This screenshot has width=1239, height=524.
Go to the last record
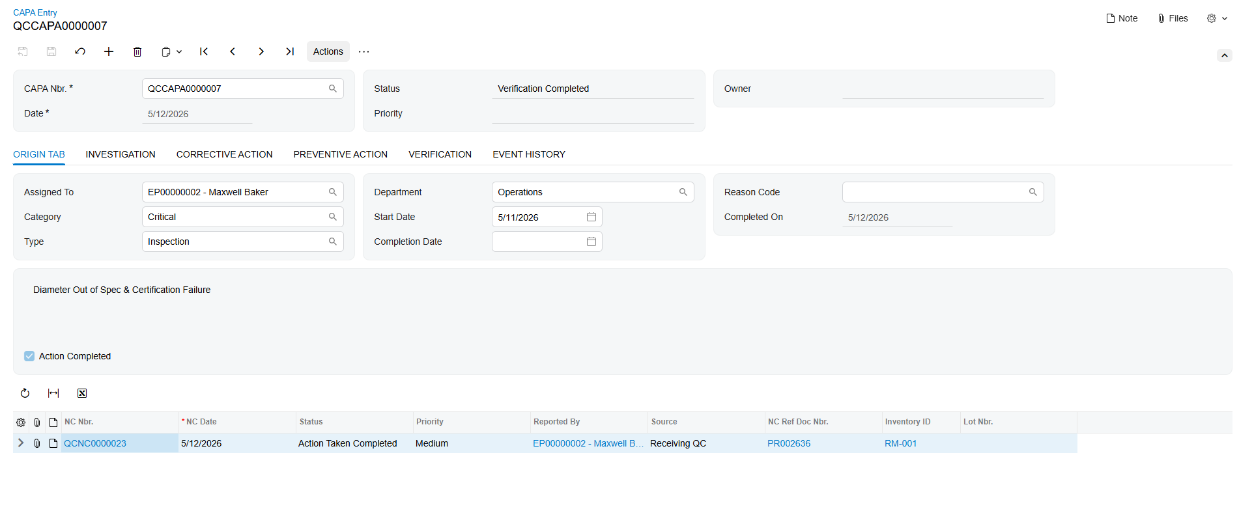coord(290,51)
